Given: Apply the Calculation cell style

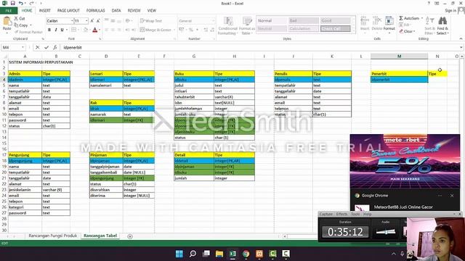Looking at the screenshot, I should pyautogui.click(x=304, y=29).
